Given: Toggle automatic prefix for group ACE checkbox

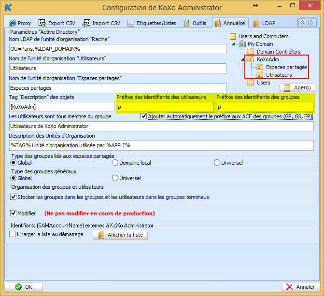Looking at the screenshot, I should (143, 116).
